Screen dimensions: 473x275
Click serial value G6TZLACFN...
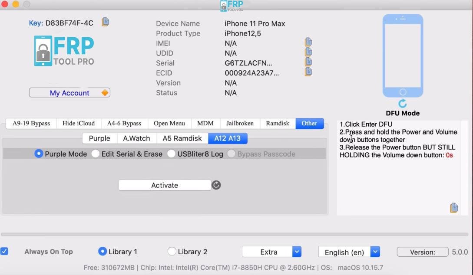tap(248, 63)
